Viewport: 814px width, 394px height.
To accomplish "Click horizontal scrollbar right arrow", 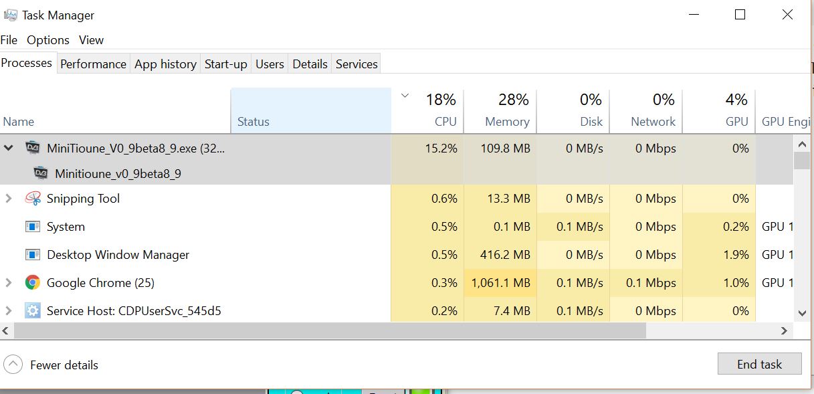I will (x=785, y=330).
